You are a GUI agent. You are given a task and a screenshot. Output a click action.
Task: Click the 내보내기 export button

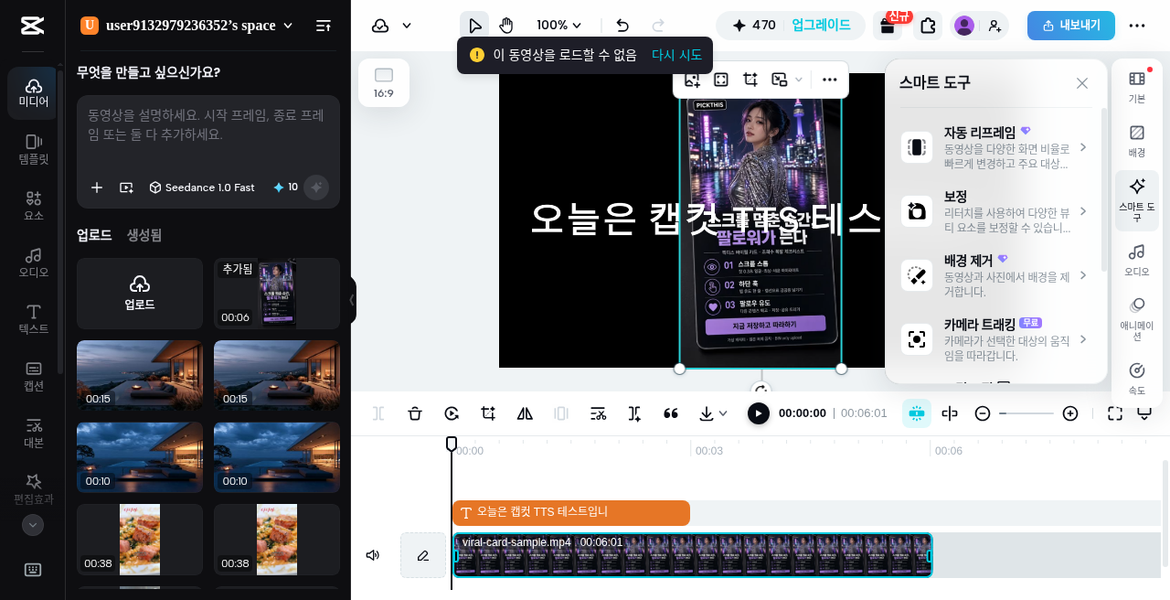[x=1070, y=26]
